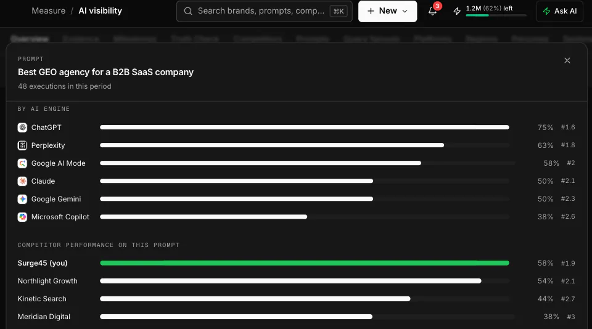Open the New dropdown button
This screenshot has height=329, width=592.
[x=388, y=11]
